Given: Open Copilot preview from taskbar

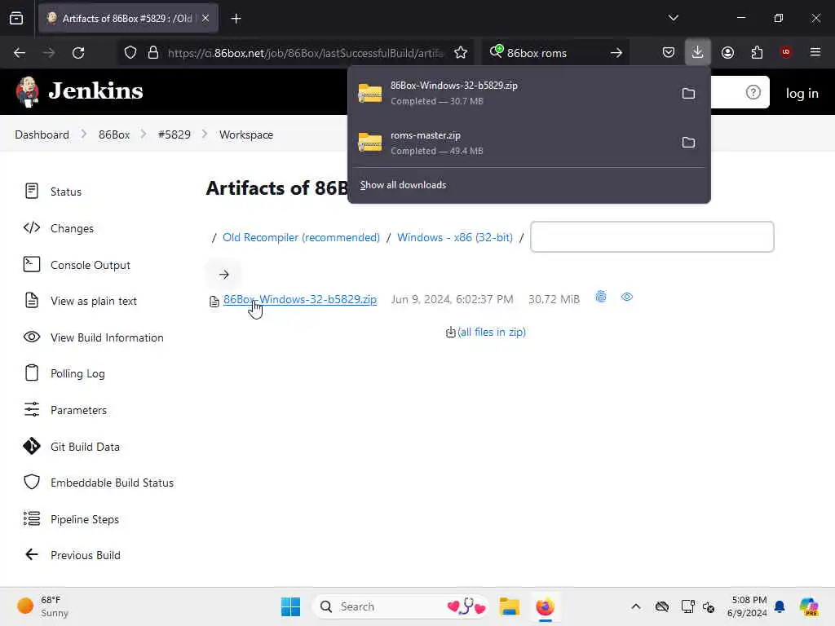Looking at the screenshot, I should click(x=809, y=606).
